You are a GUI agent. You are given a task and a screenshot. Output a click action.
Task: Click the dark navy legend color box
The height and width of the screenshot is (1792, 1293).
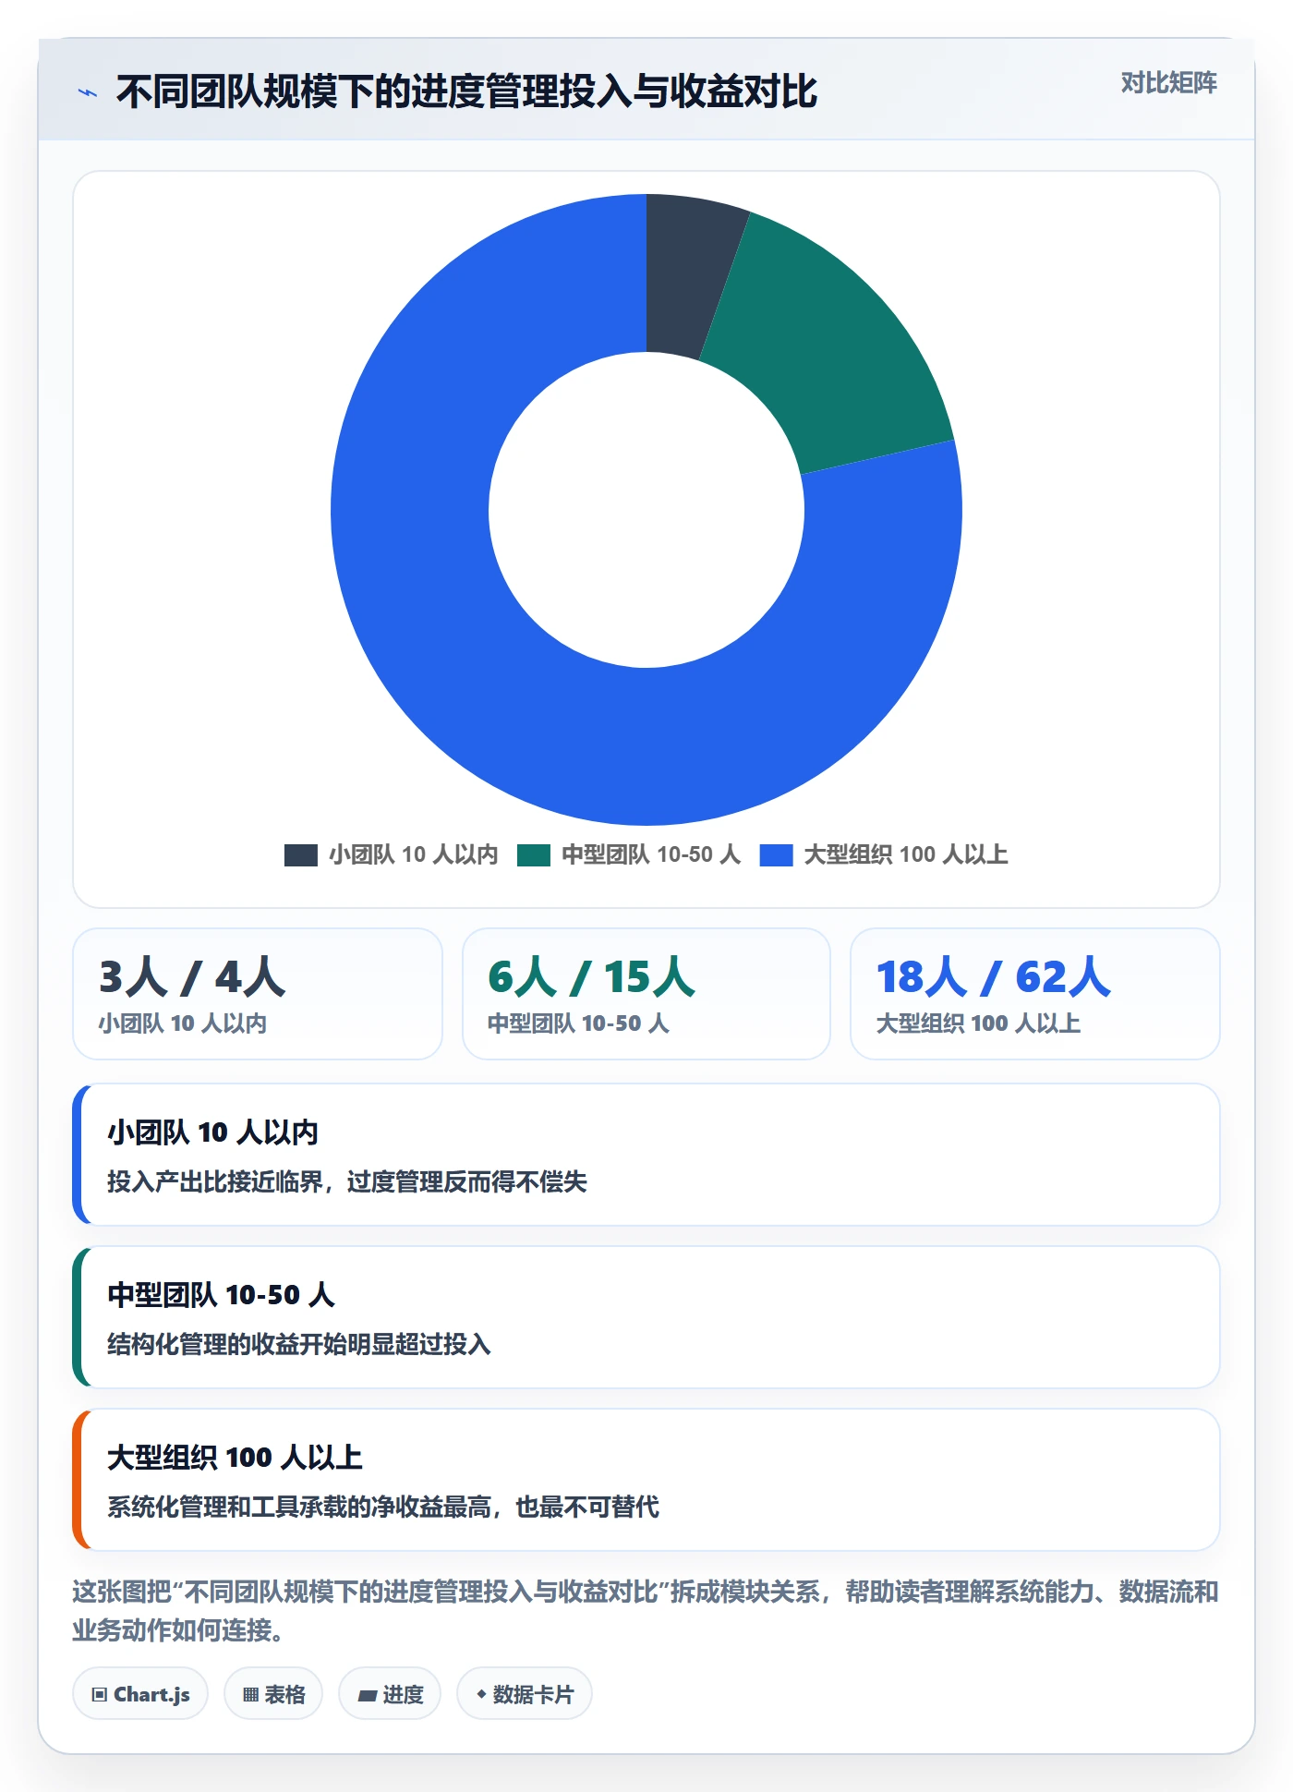point(301,854)
